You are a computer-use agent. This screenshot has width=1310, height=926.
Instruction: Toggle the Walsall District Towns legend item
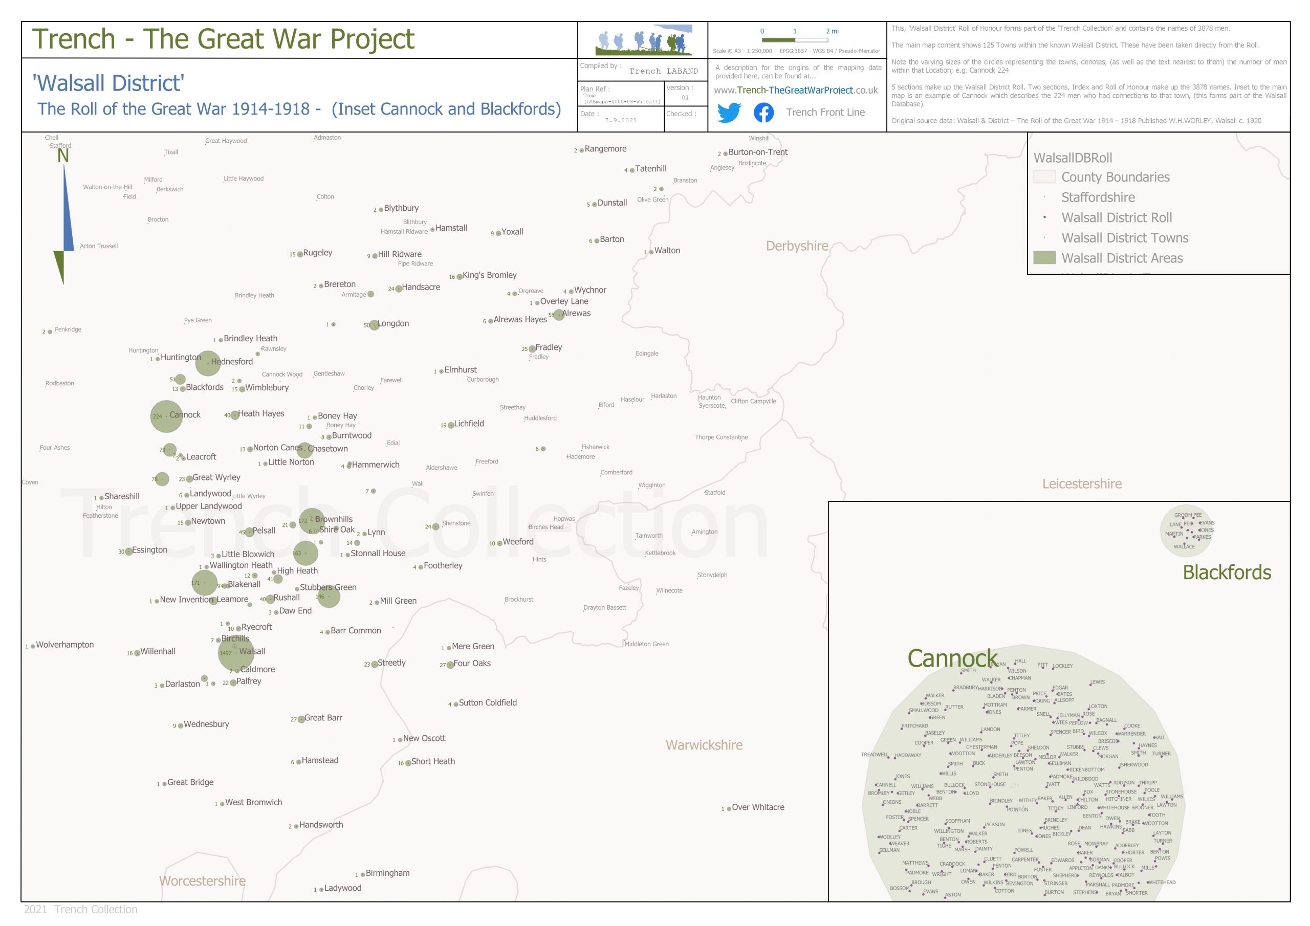(1125, 238)
